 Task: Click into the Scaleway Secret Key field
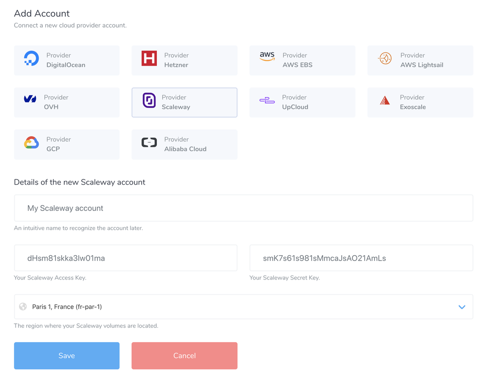361,258
